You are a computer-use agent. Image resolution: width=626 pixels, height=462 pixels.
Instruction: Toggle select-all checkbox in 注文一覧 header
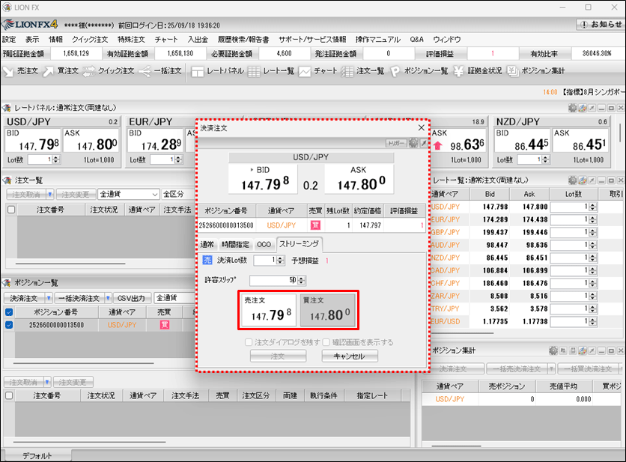coord(10,210)
